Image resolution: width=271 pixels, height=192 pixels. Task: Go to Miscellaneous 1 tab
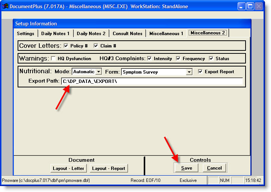[x=166, y=34]
